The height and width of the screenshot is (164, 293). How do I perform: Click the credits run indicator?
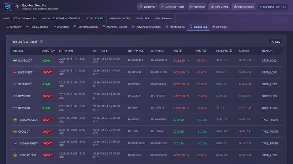click(x=273, y=7)
